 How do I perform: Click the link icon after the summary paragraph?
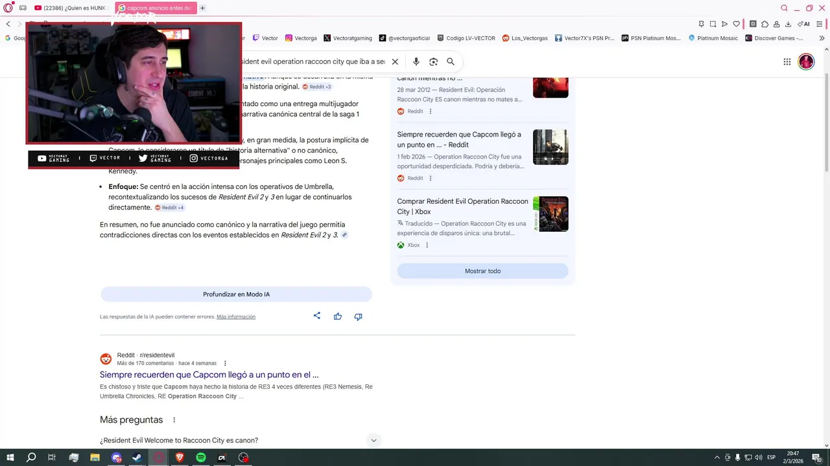[x=344, y=235]
